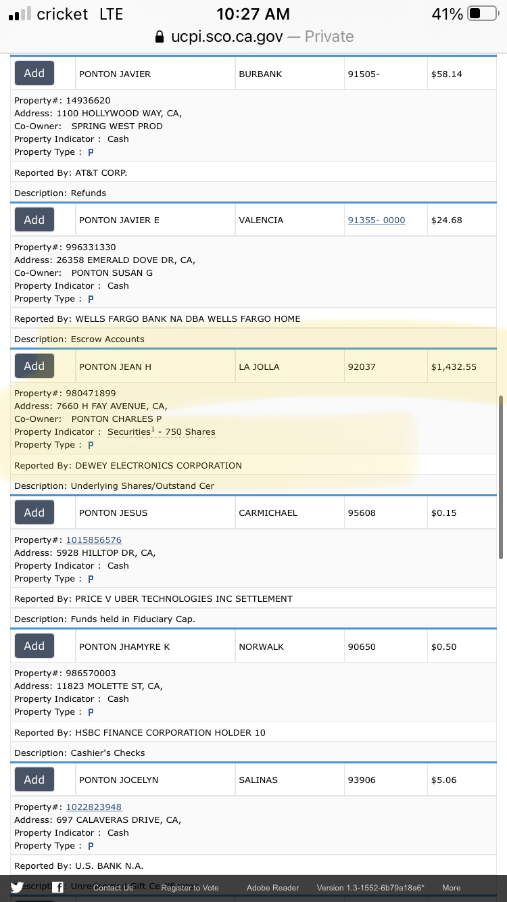Open Securities 750 Shares indicator link
Screen dimensions: 507x902
click(x=162, y=431)
